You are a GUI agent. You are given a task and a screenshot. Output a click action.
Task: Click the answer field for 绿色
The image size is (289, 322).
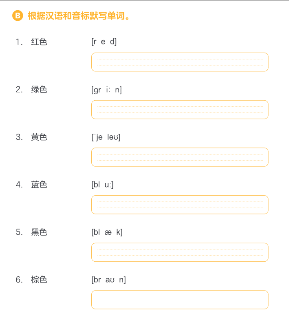180,110
